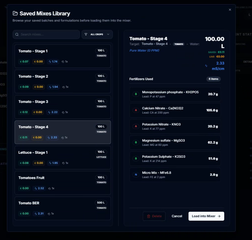Image resolution: width=252 pixels, height=240 pixels.
Task: Select the Tomato - Stage 1 mix card
Action: [x=63, y=56]
